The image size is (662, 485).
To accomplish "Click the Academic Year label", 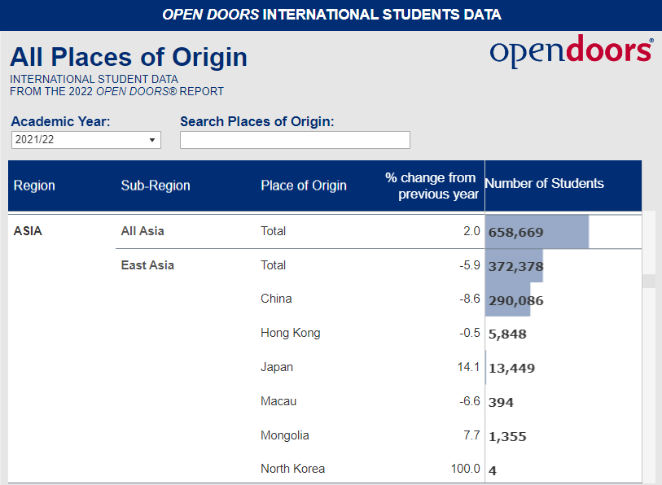I will tap(60, 121).
